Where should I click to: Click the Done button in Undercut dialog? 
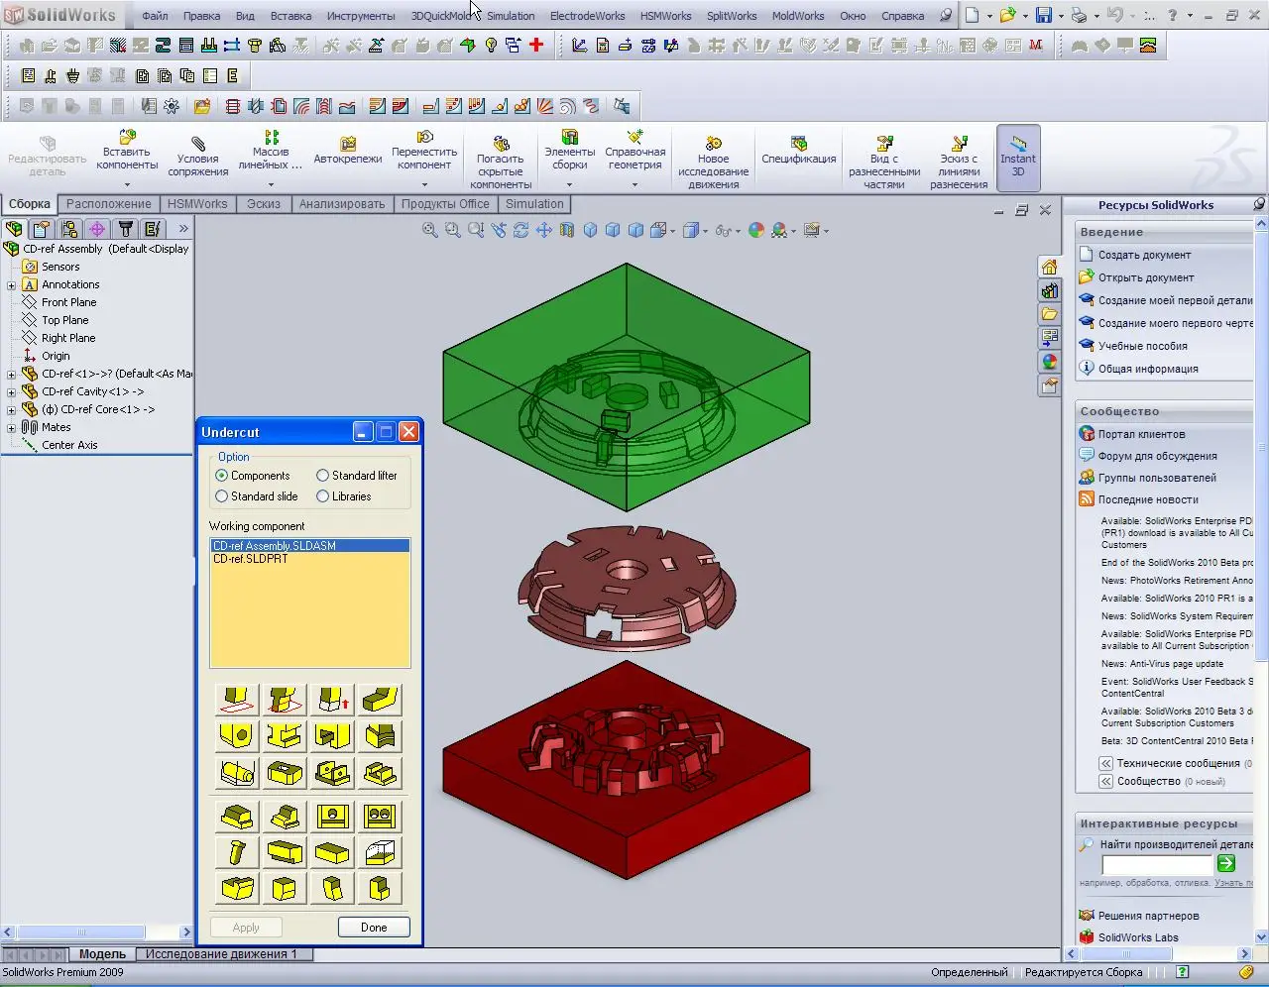point(374,928)
